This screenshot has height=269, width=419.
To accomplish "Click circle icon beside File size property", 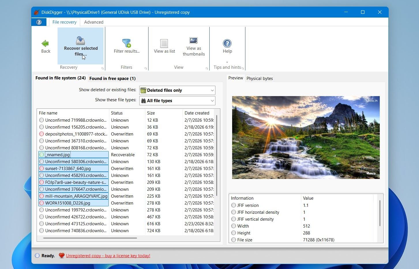I will point(234,240).
